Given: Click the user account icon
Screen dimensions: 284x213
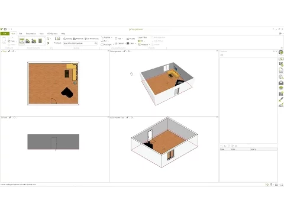Looking at the screenshot, I should (x=280, y=34).
